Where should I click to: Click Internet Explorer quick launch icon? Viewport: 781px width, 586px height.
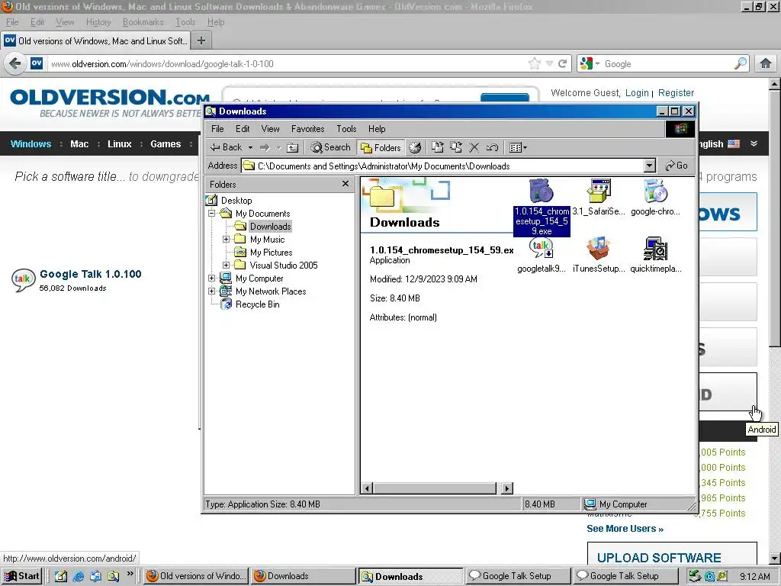[79, 576]
